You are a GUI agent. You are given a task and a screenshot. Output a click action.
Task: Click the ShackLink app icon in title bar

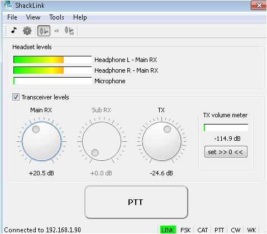pyautogui.click(x=8, y=5)
